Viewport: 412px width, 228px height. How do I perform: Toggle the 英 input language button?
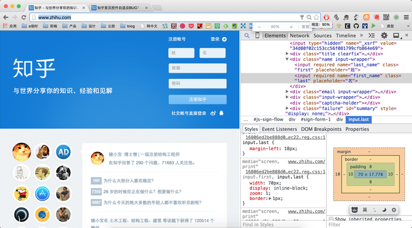coord(365,210)
